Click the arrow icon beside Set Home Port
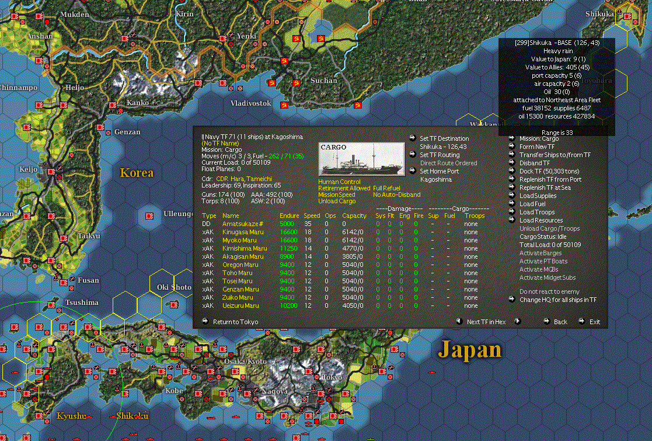This screenshot has width=652, height=441. 413,171
